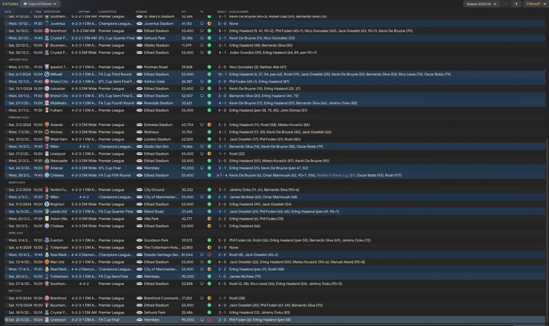Click the 81,044 attendance figure
549x326 pixels.
point(187,255)
